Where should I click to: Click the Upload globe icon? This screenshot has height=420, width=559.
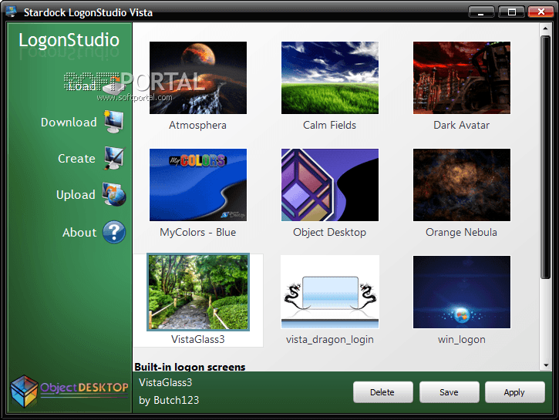(x=114, y=194)
